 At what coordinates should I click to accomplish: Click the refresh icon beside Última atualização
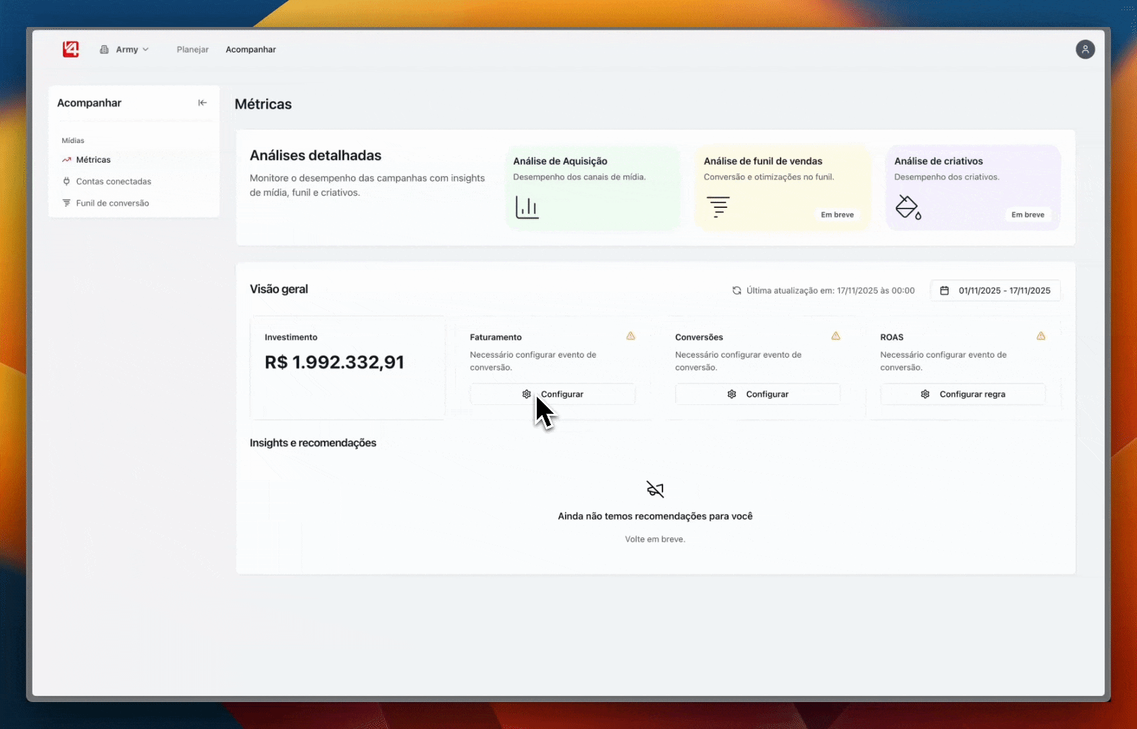coord(737,291)
